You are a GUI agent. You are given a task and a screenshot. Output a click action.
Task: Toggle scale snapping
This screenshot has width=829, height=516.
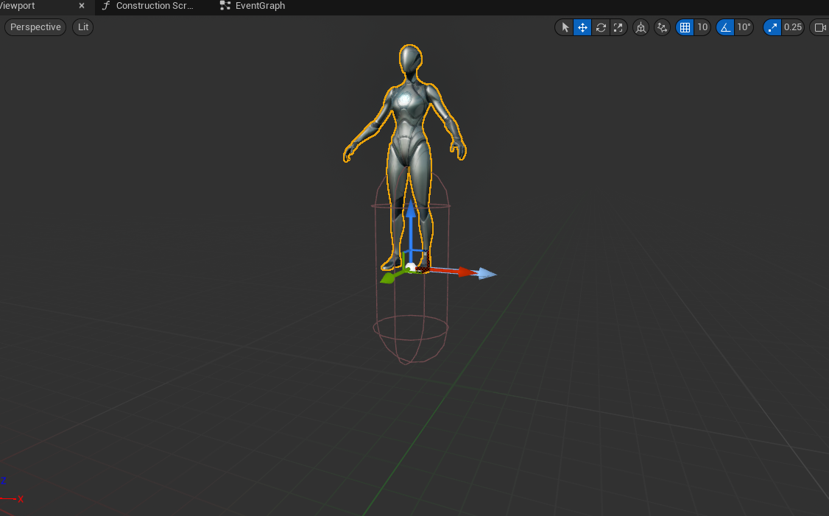772,27
